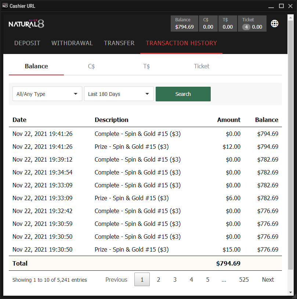Click the Balance amount box in header

click(x=184, y=24)
